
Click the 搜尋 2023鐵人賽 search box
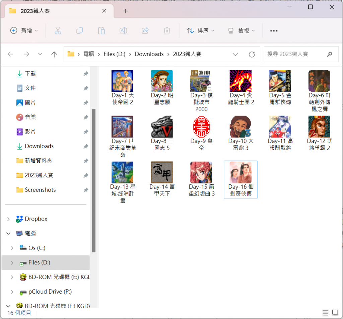(301, 54)
